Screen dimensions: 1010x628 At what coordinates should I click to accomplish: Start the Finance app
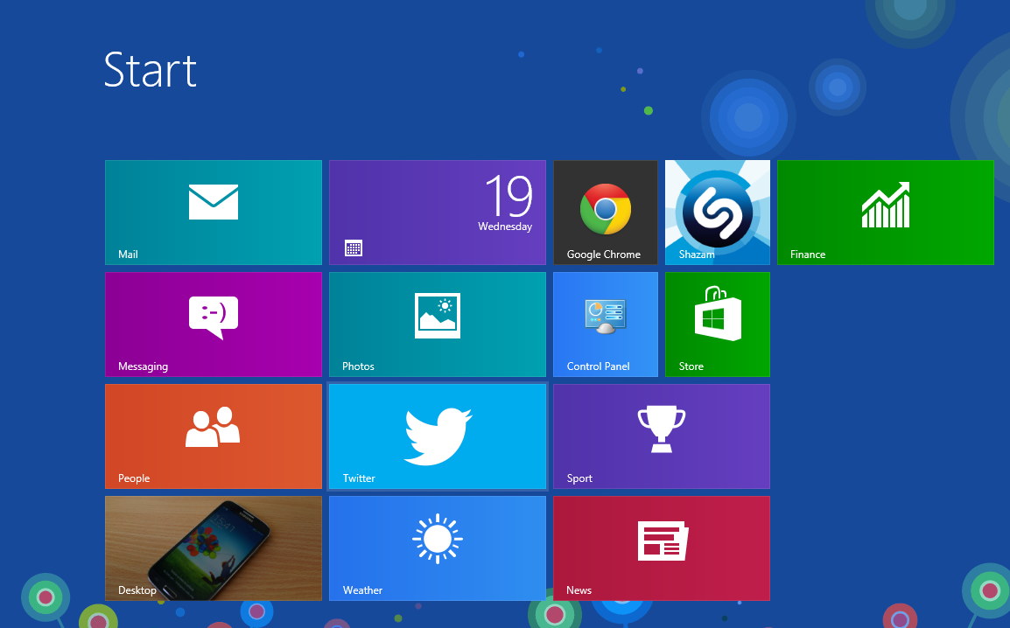point(885,213)
